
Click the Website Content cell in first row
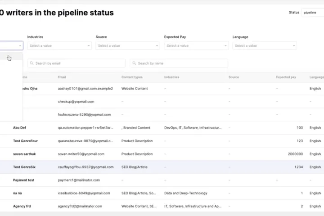tap(135, 89)
